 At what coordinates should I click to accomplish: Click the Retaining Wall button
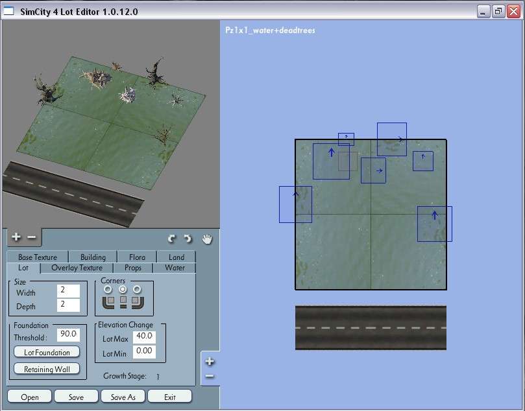coord(47,369)
